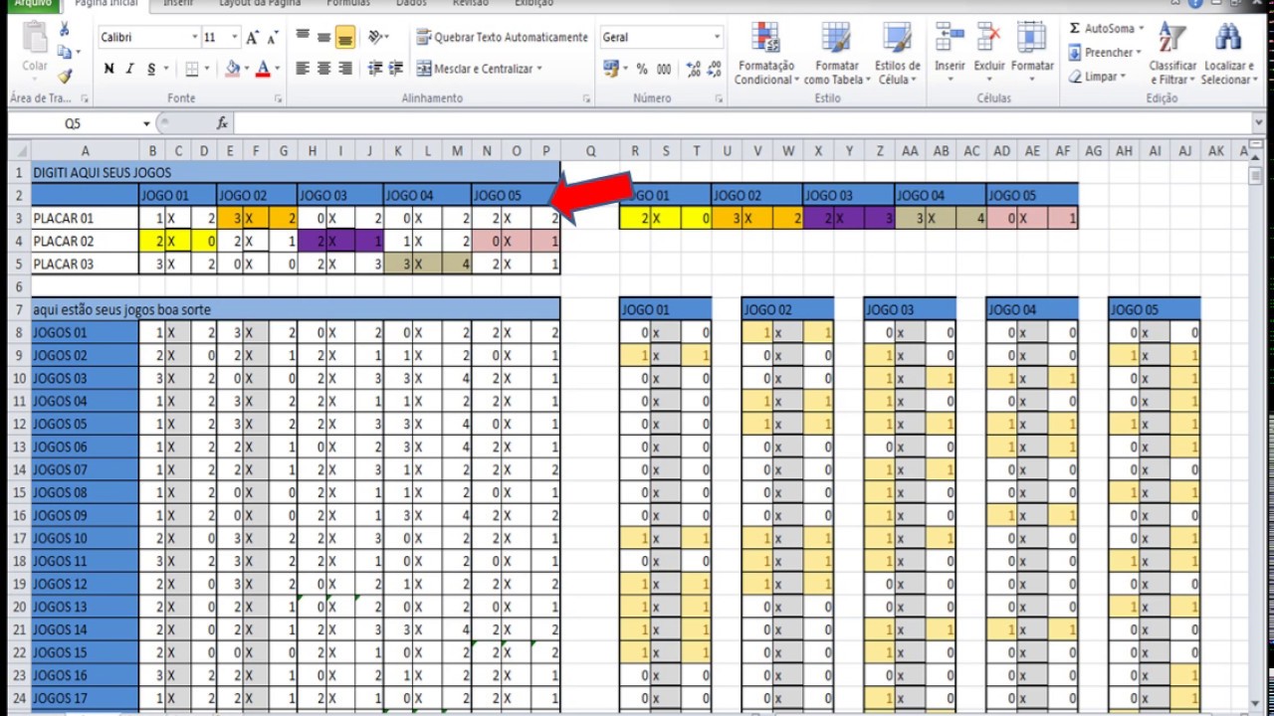
Task: Open the font size 11 dropdown
Action: pyautogui.click(x=235, y=38)
